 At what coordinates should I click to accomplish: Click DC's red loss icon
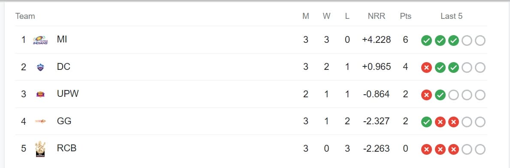[426, 68]
